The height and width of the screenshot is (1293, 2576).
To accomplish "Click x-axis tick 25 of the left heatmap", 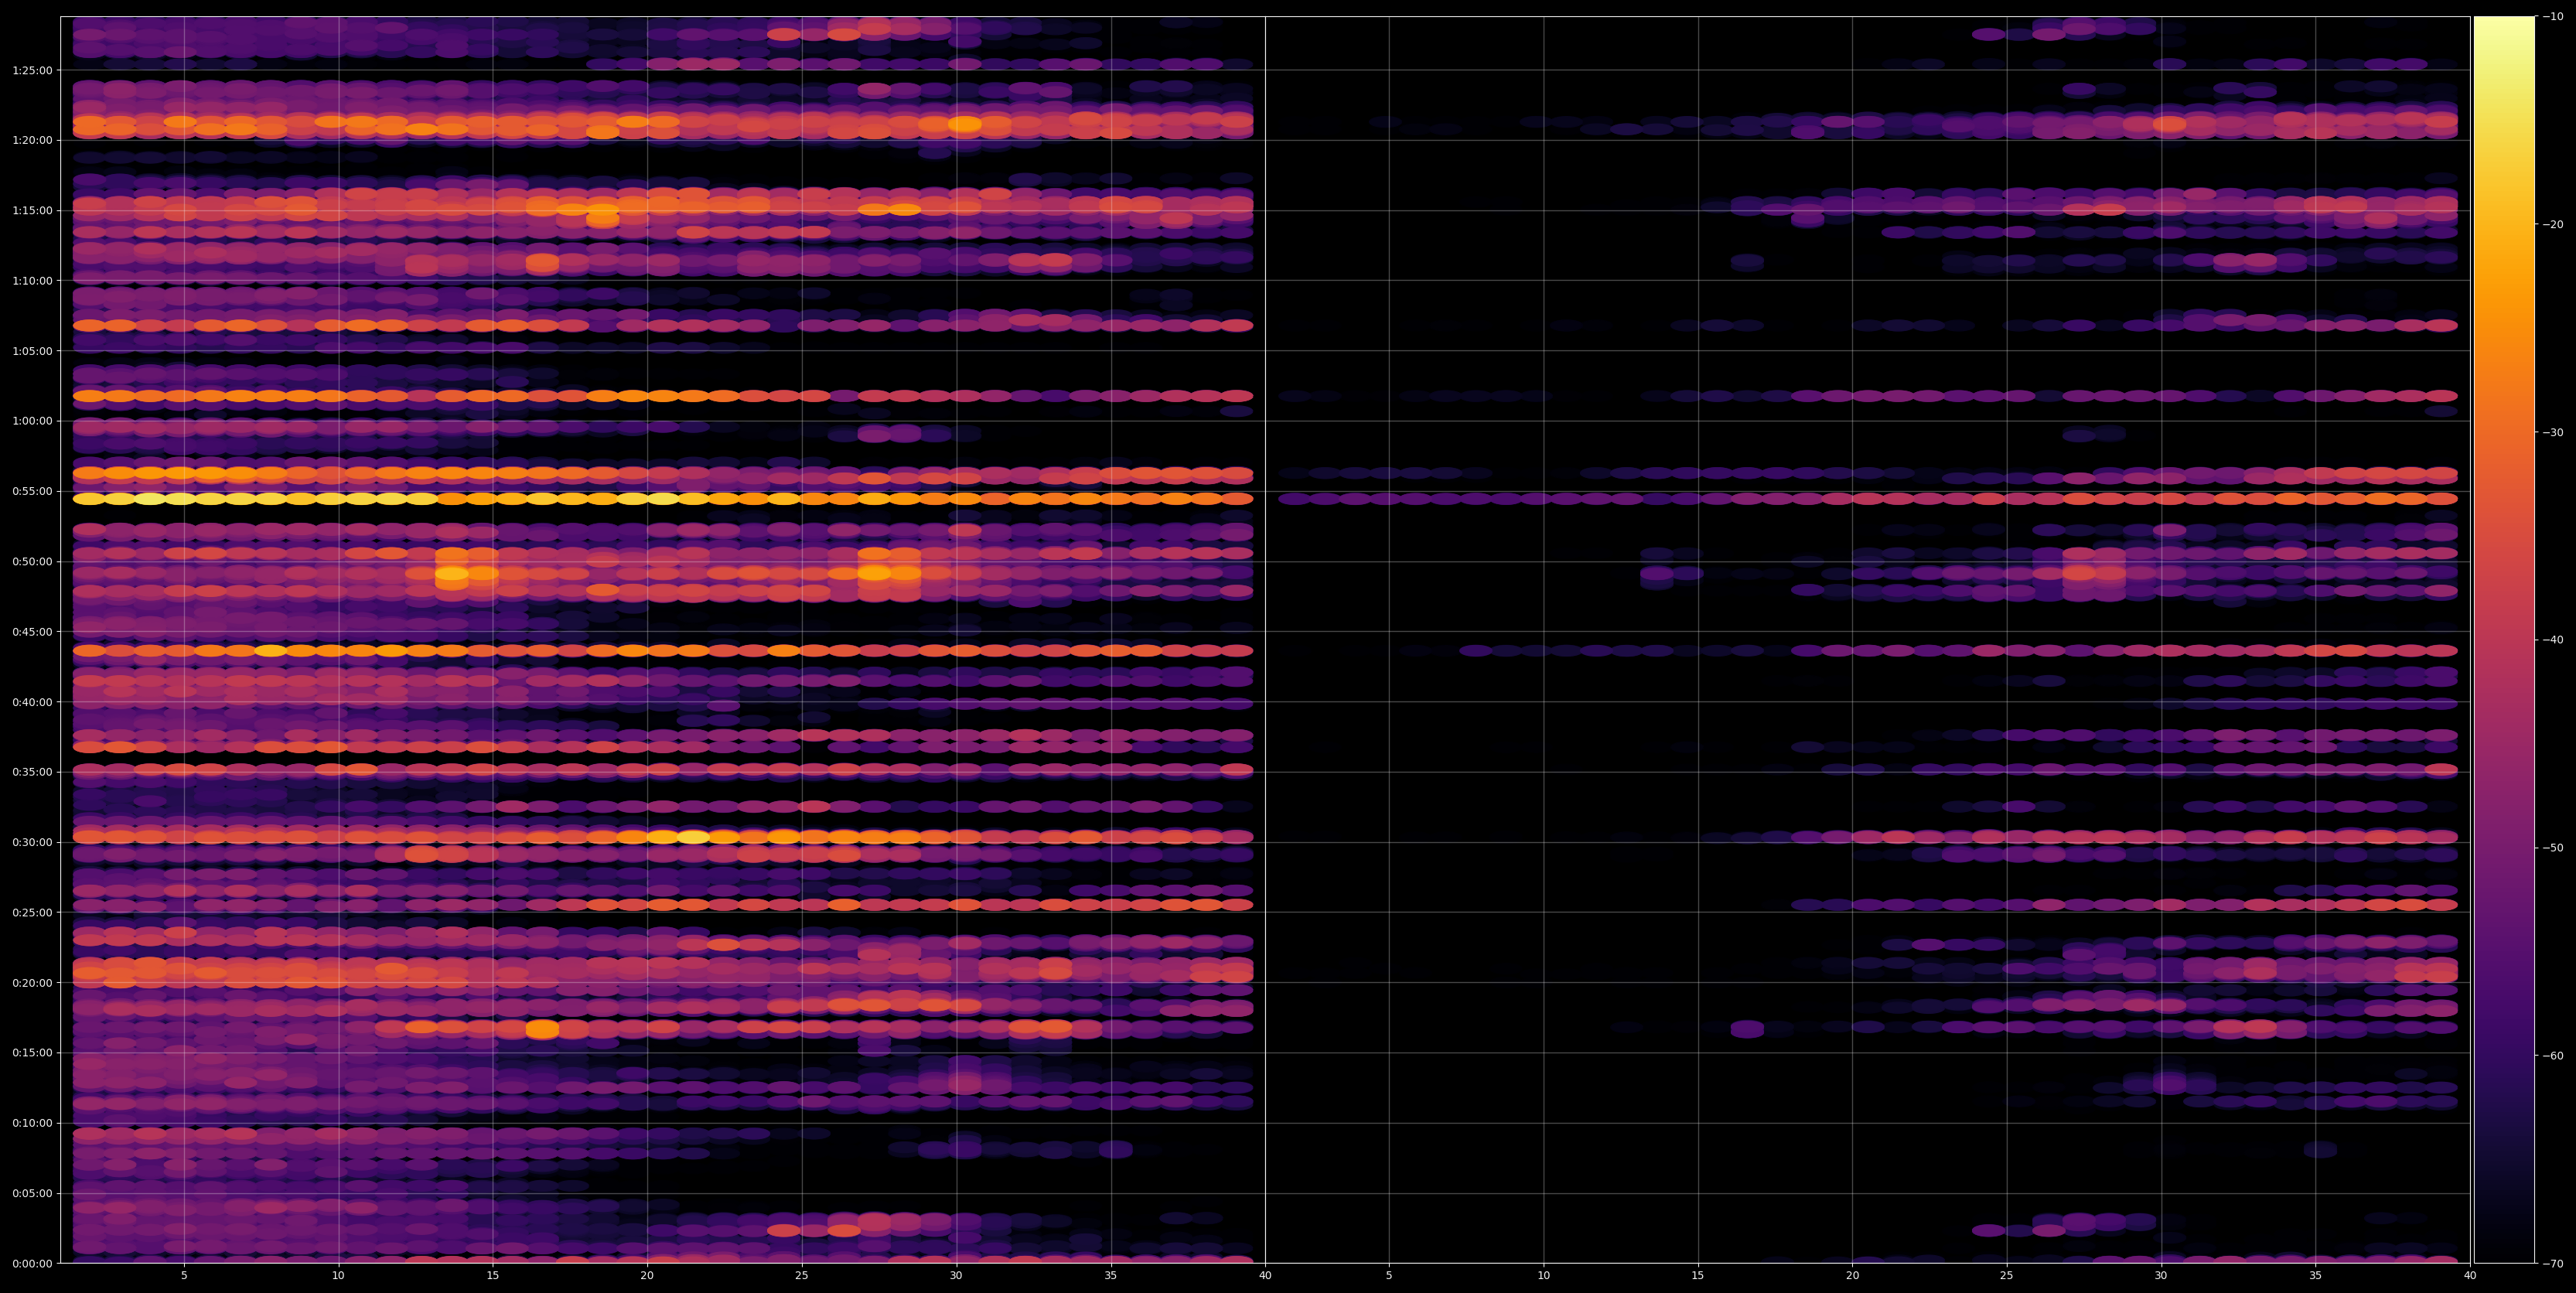I will pyautogui.click(x=802, y=1276).
